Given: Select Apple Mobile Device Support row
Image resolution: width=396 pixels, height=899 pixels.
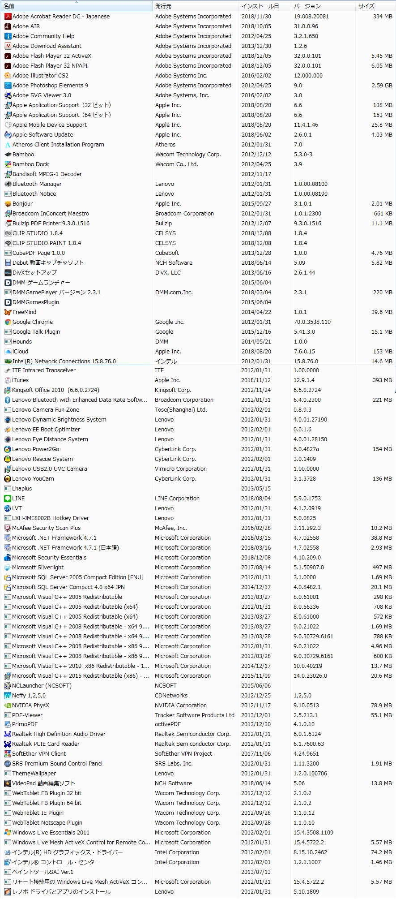Looking at the screenshot, I should coord(198,125).
